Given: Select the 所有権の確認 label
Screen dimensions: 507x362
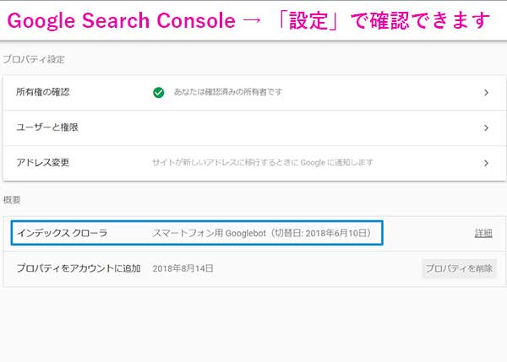Looking at the screenshot, I should pos(43,92).
